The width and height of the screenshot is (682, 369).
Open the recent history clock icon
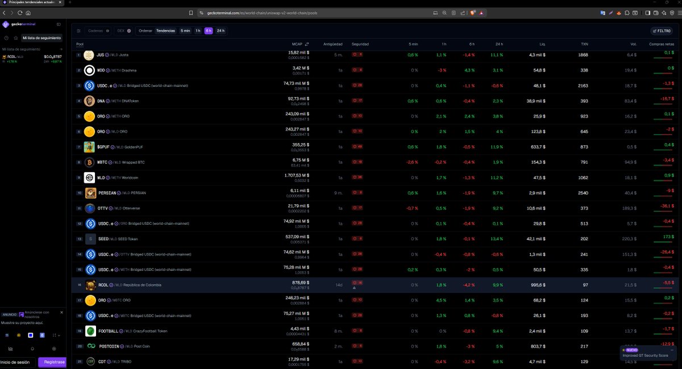(x=7, y=38)
